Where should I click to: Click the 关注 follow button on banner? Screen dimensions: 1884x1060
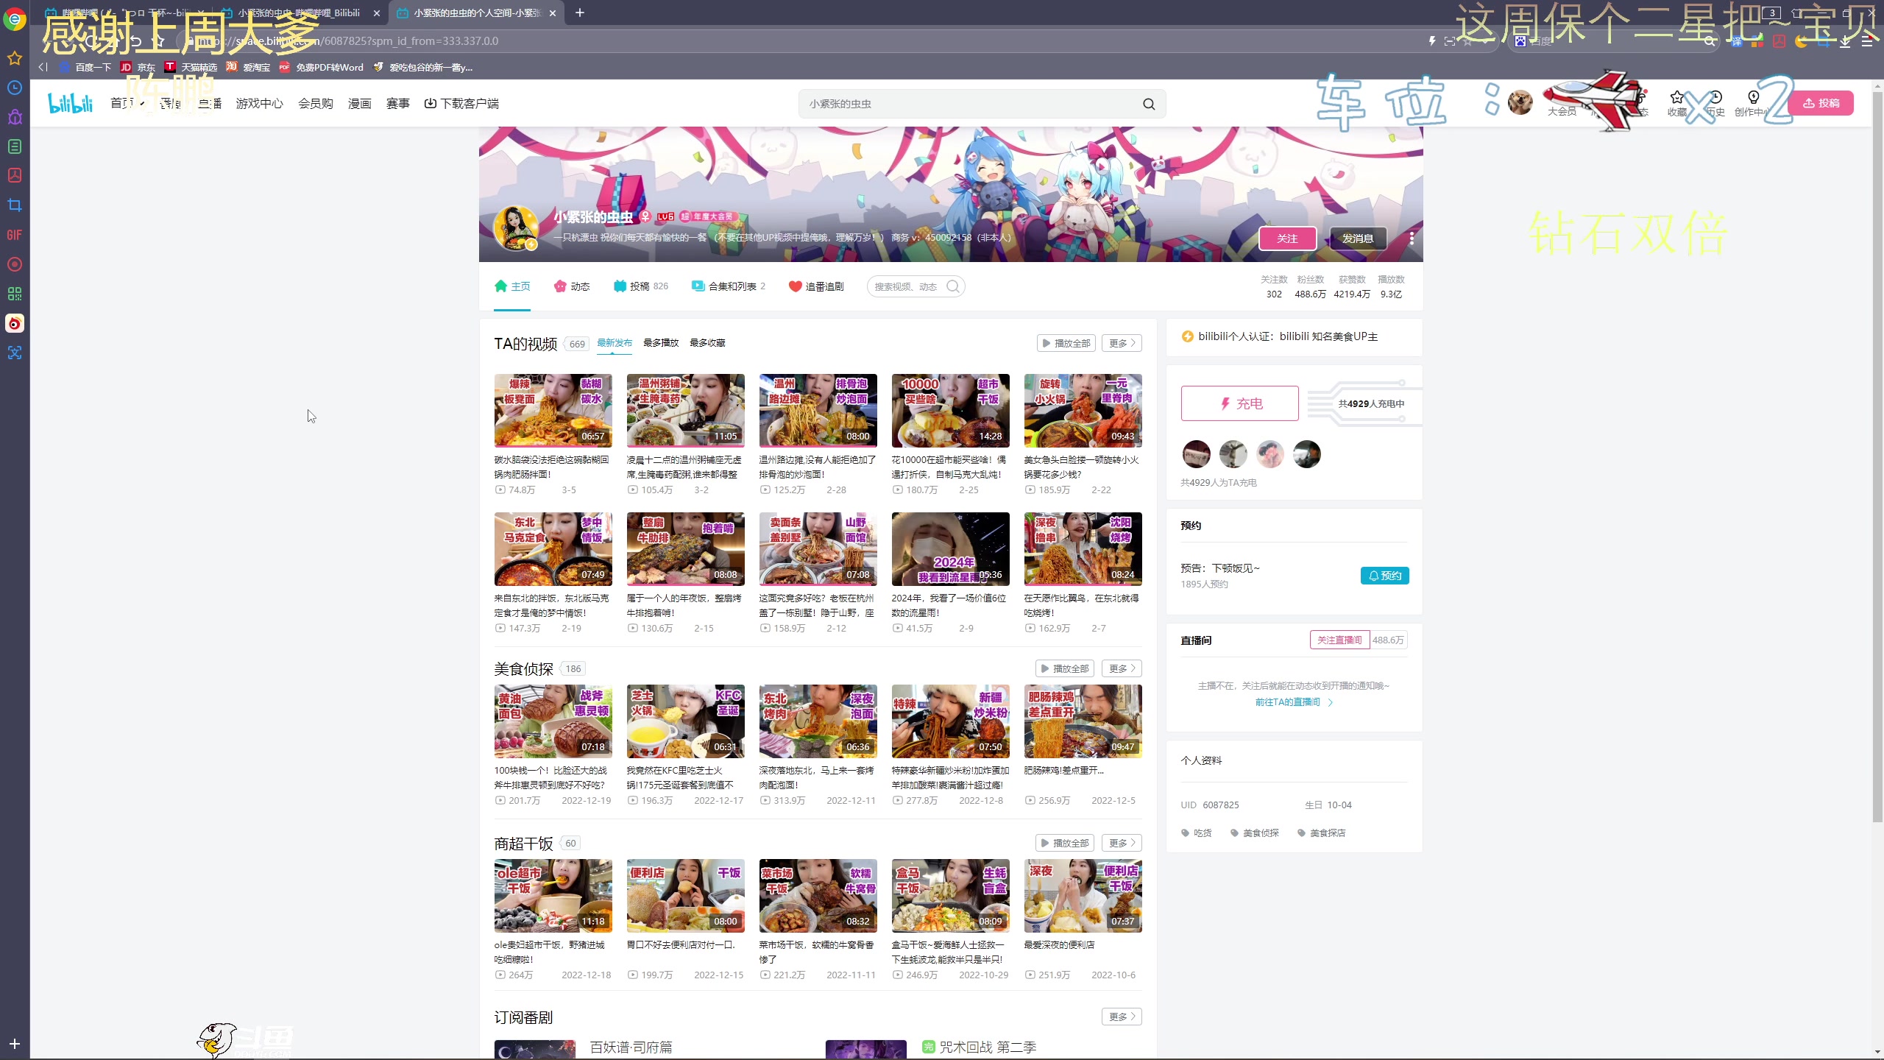click(x=1287, y=239)
